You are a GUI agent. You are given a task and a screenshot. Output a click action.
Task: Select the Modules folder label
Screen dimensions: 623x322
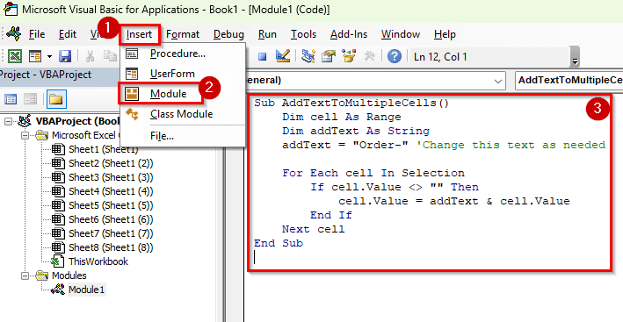point(69,275)
